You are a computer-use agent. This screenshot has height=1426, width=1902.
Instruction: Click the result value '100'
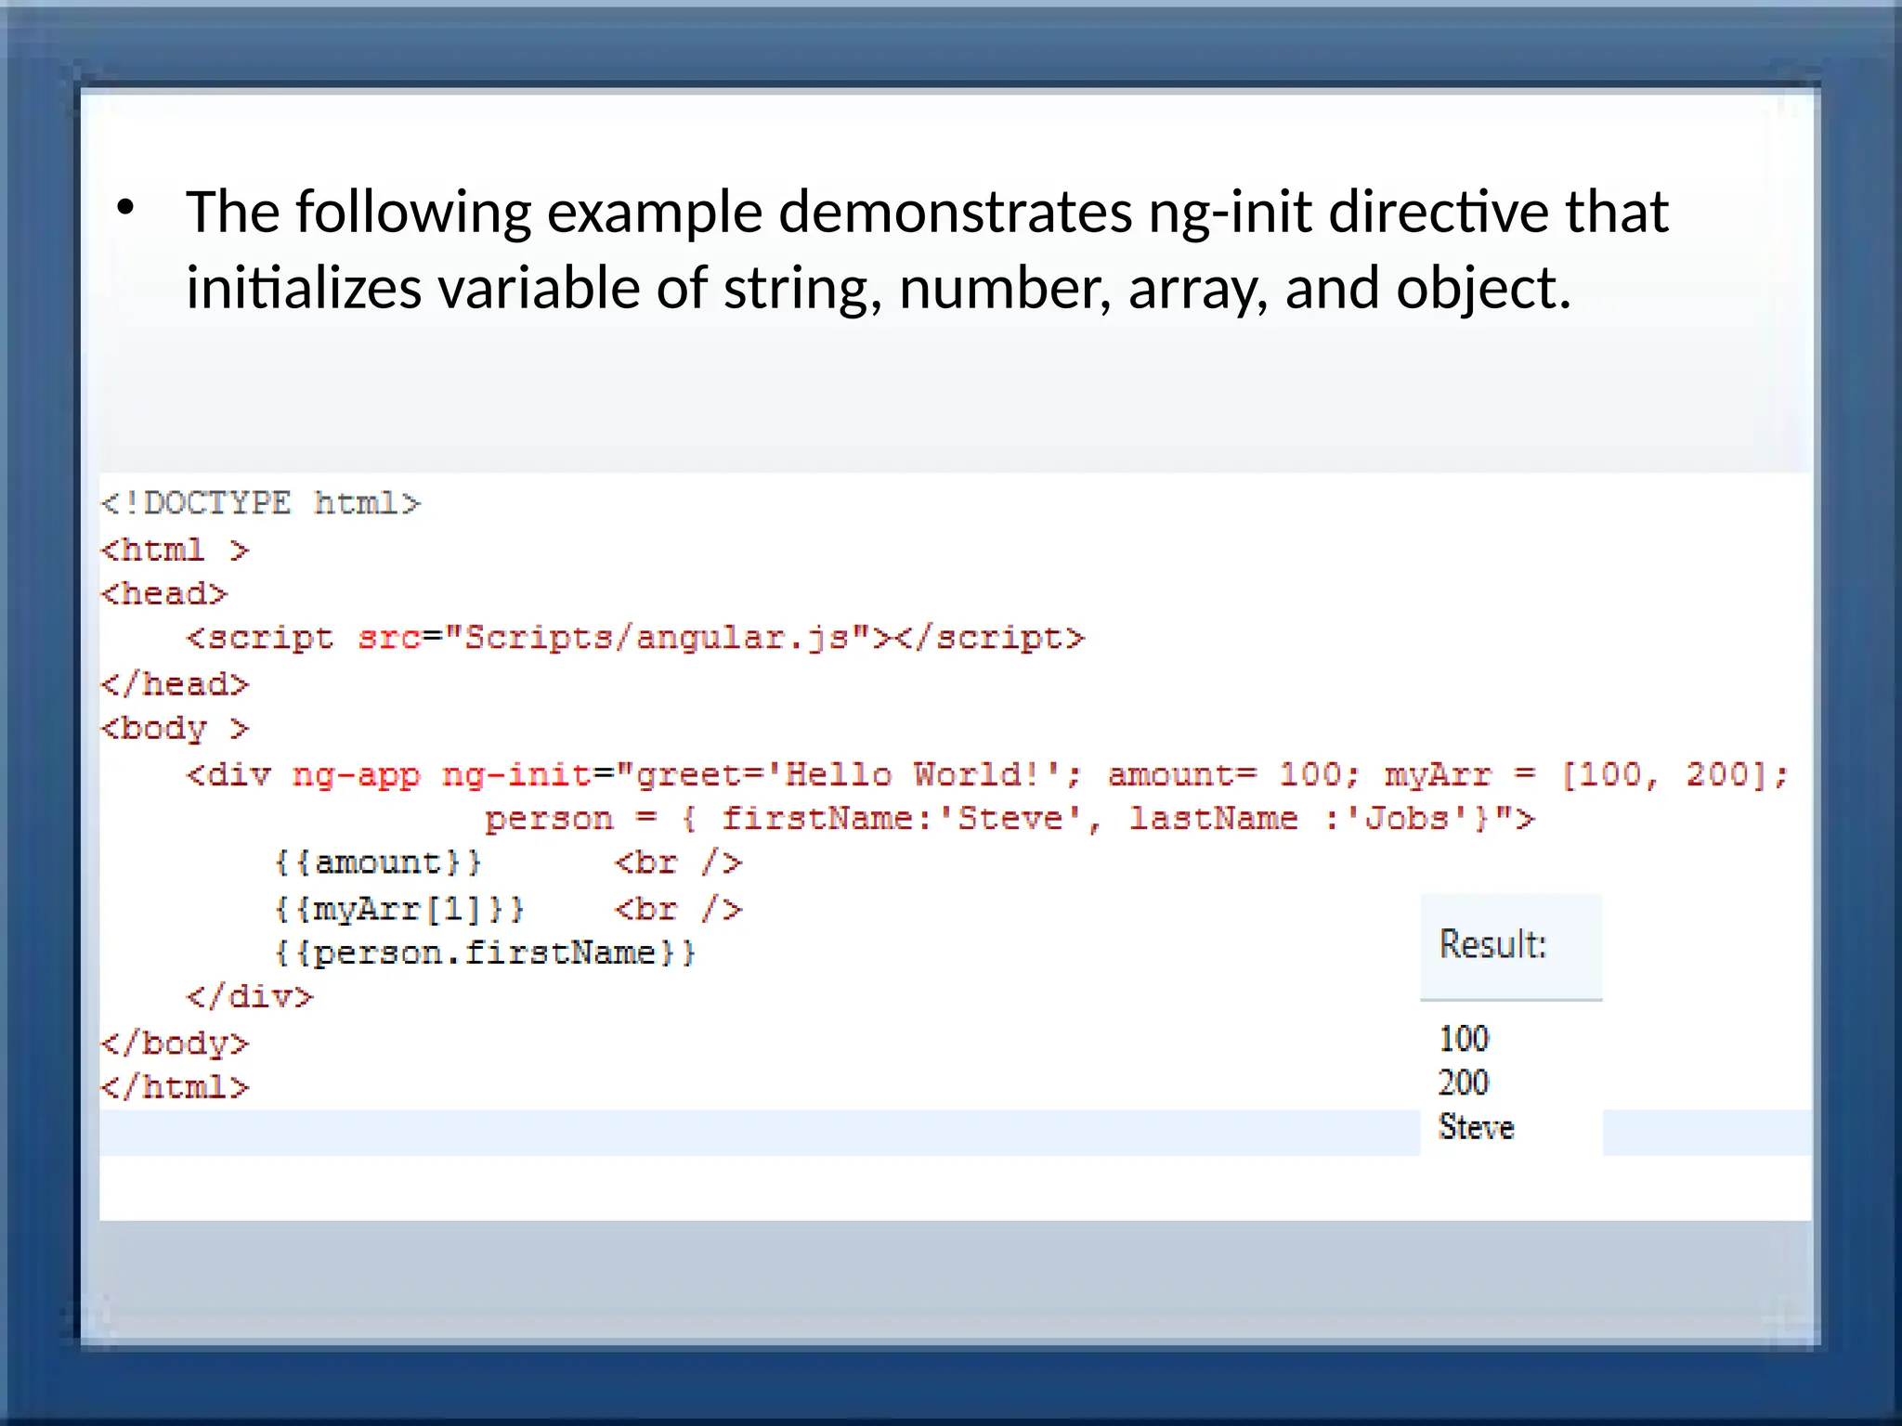(x=1464, y=1039)
